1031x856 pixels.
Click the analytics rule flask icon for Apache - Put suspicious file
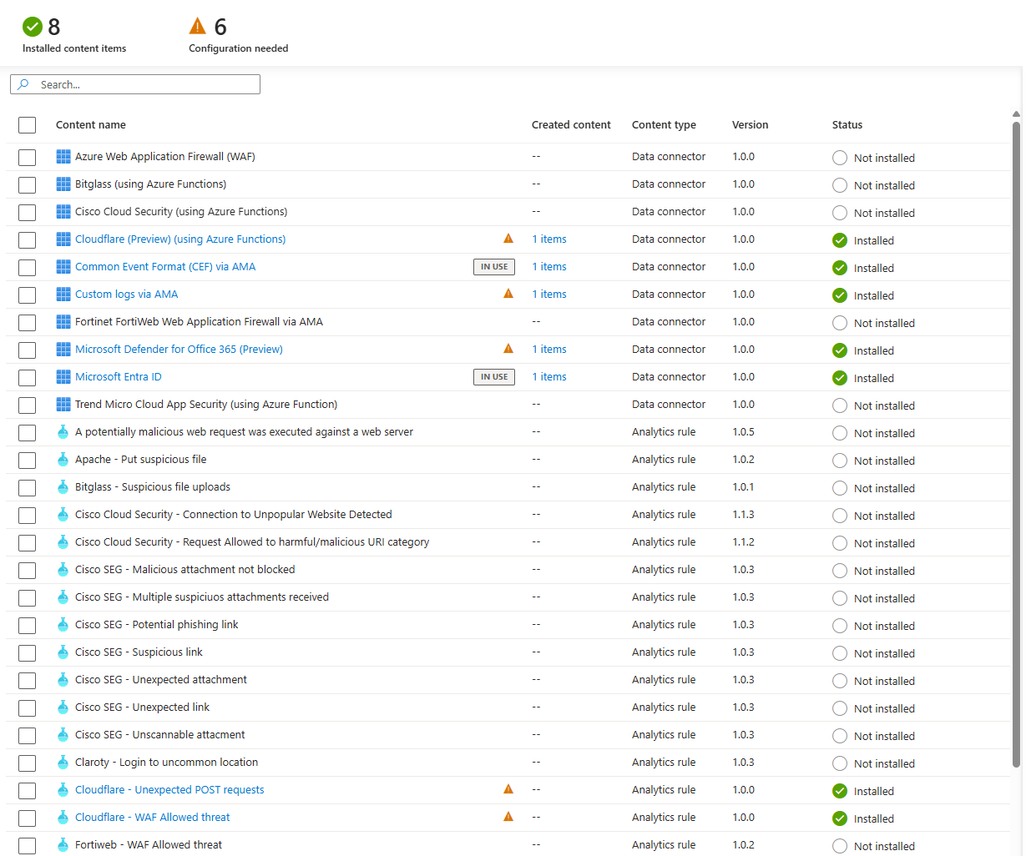(x=63, y=460)
